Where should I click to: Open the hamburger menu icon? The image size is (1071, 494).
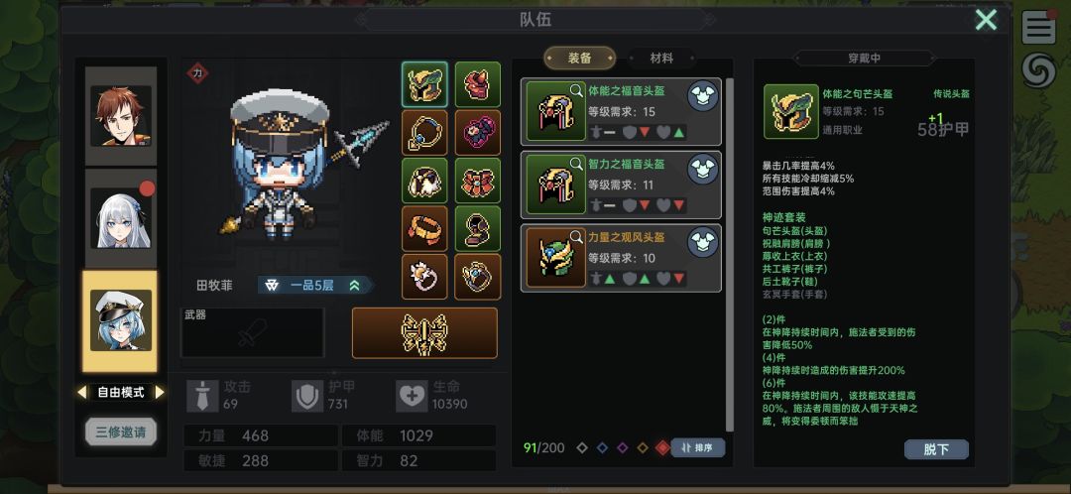click(1038, 28)
